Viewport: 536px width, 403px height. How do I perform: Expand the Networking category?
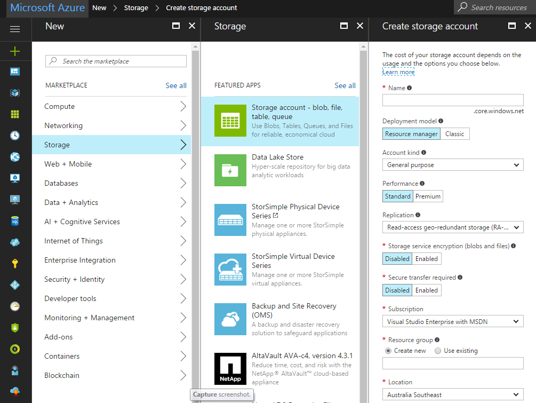coord(183,125)
